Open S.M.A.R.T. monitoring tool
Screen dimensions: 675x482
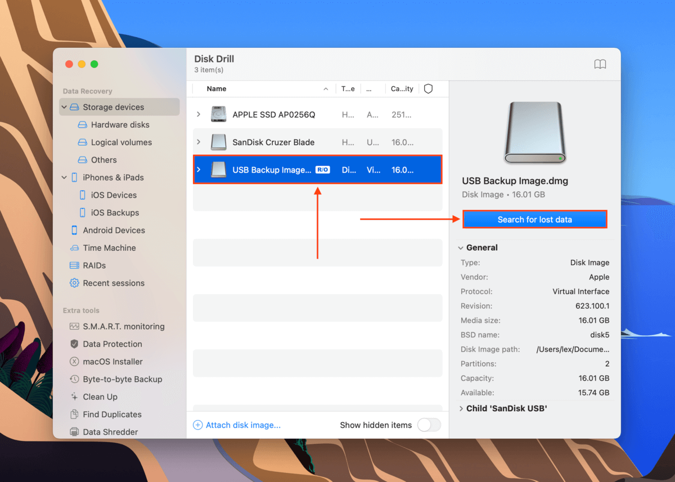pos(124,326)
